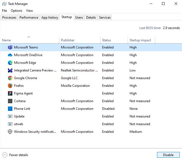This screenshot has width=182, height=161.
Task: Click Enabled status for Firefox row
Action: pyautogui.click(x=108, y=86)
